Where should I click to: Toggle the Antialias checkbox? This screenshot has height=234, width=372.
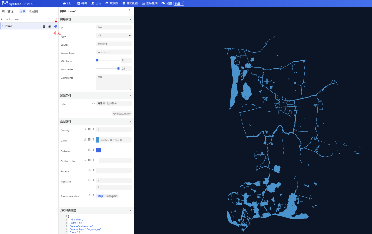pyautogui.click(x=98, y=150)
